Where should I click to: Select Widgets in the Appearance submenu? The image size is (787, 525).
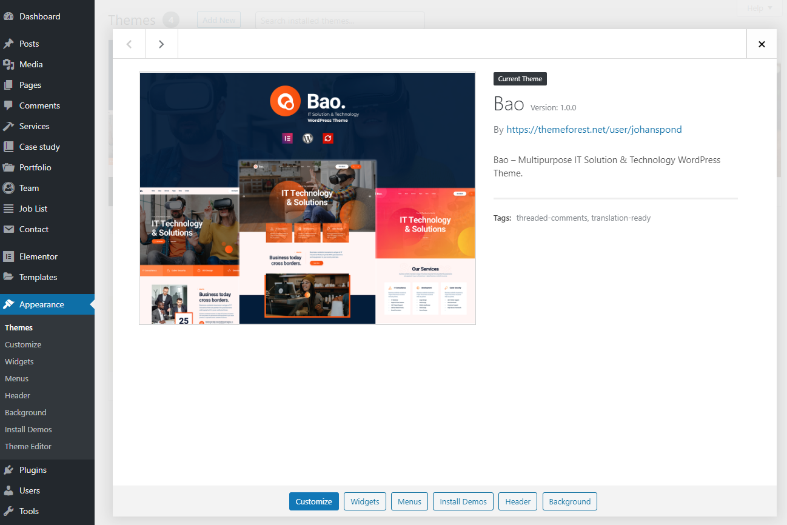[19, 361]
